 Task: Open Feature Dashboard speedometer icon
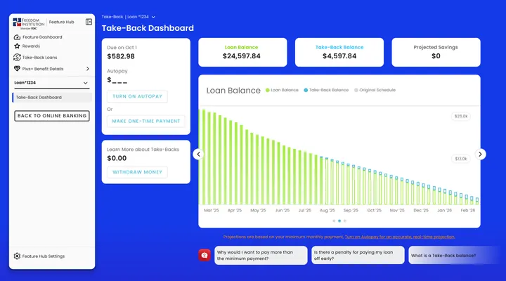(17, 37)
